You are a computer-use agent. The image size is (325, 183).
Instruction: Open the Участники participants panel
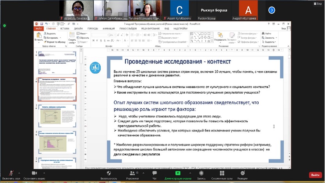coord(131,174)
